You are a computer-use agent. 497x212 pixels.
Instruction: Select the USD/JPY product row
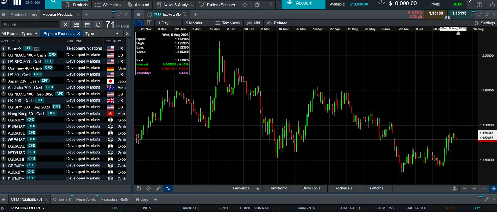[x=64, y=120]
